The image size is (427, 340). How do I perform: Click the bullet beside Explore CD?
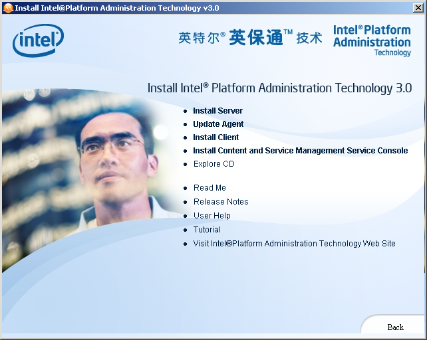tap(185, 164)
